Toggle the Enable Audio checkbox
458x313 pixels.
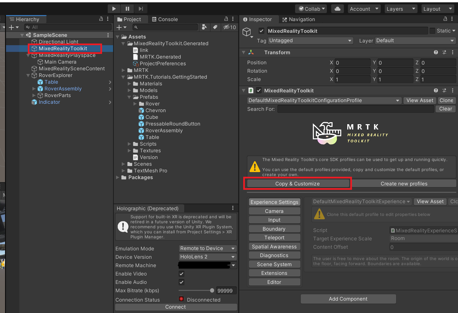click(181, 282)
